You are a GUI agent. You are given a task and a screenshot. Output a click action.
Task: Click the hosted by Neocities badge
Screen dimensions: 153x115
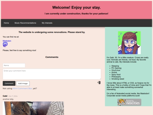(x=129, y=102)
